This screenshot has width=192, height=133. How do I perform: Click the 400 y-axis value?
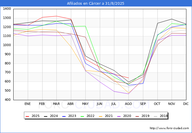8,100
